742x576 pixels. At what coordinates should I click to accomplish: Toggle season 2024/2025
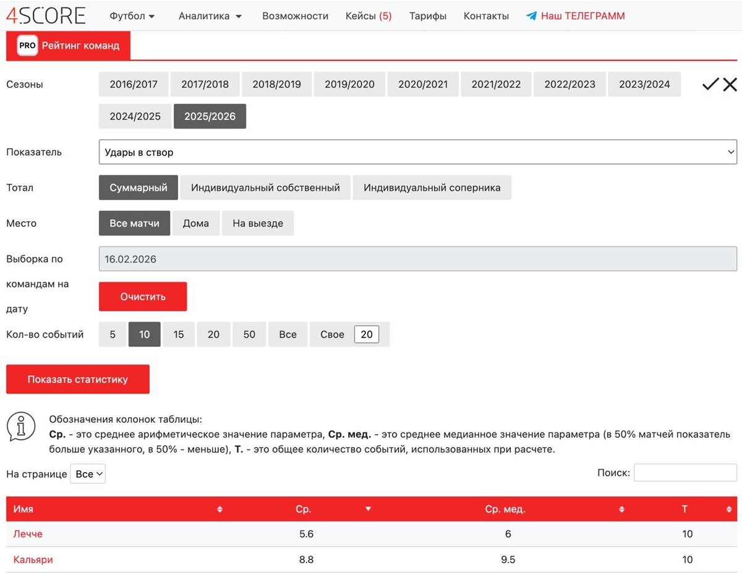[135, 116]
